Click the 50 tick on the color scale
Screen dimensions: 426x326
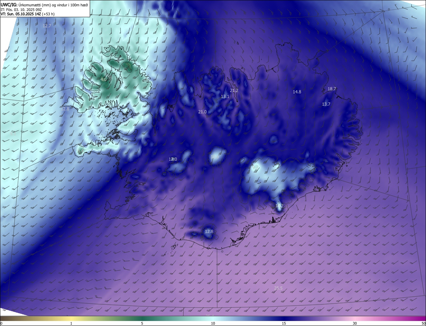[x=423, y=323]
